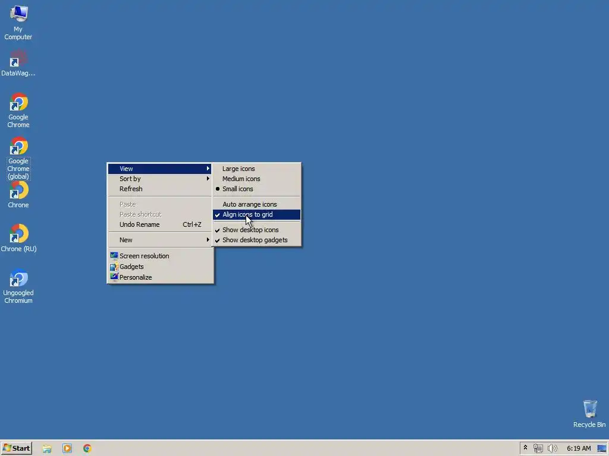Select the Chrone (RU) desktop shortcut
609x456 pixels.
pos(18,239)
